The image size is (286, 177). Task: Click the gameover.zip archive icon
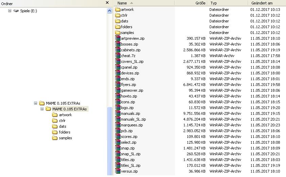(118, 90)
